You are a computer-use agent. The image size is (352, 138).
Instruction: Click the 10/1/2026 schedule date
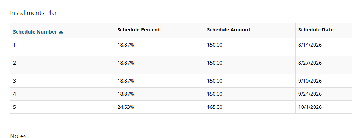tap(310, 107)
